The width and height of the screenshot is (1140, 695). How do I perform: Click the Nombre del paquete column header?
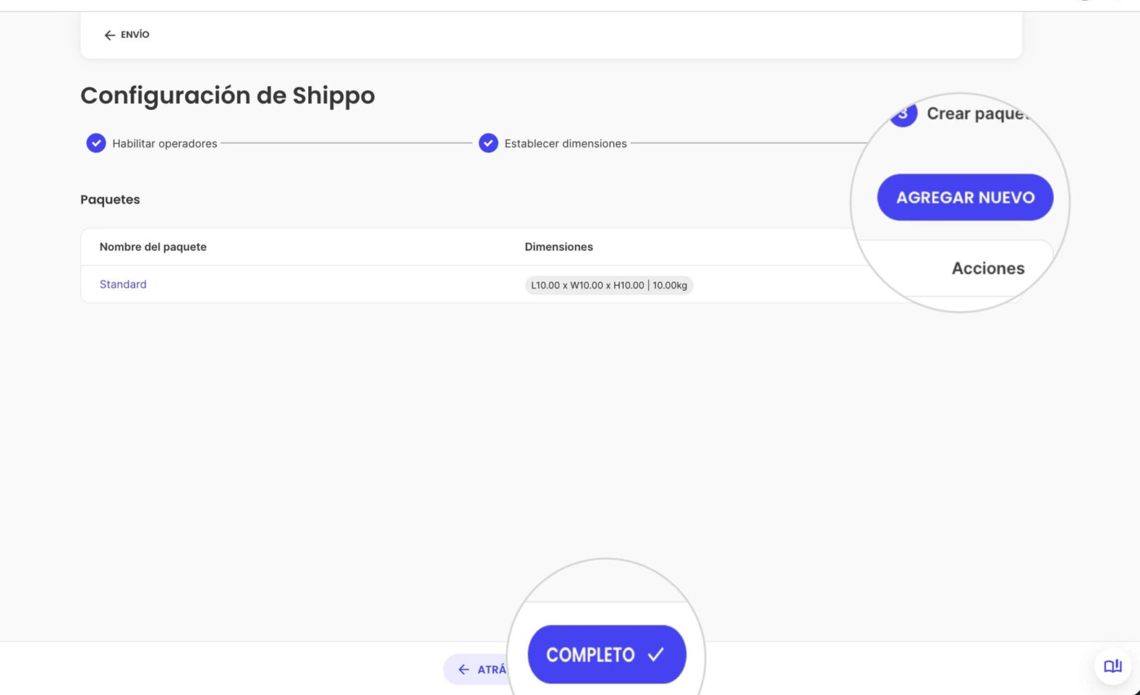[153, 247]
